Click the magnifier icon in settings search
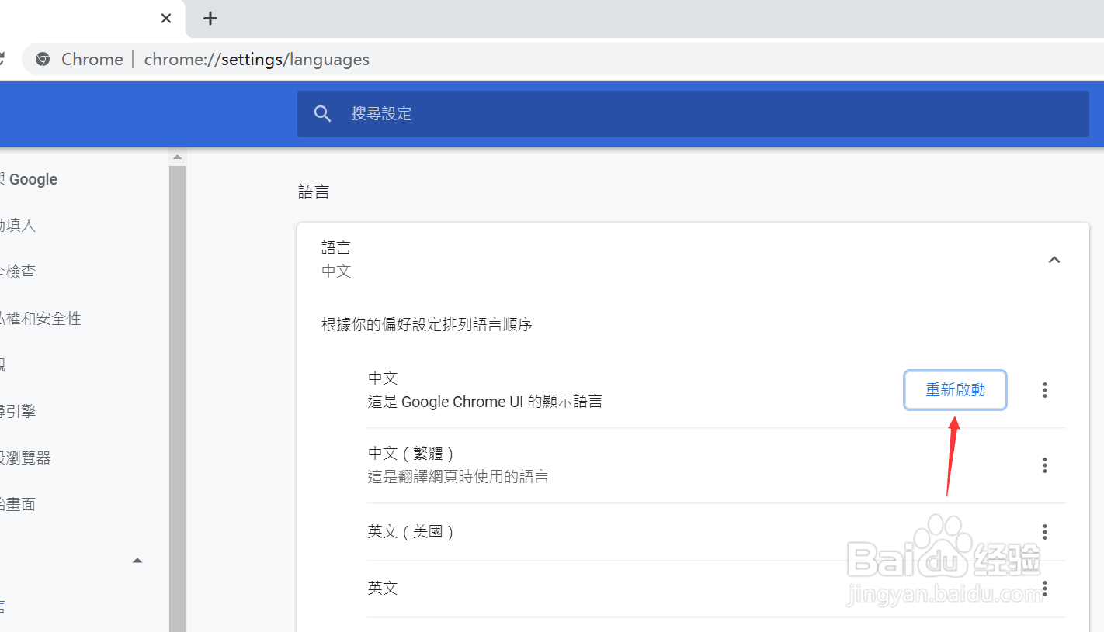 point(322,113)
